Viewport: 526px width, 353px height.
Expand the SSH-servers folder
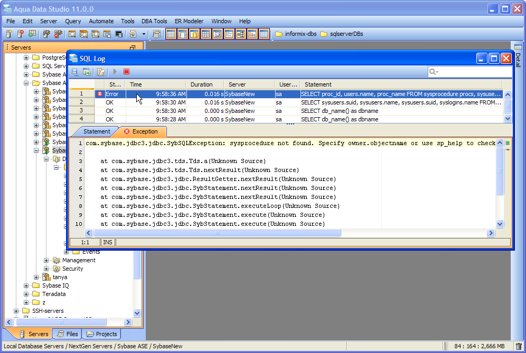click(16, 311)
